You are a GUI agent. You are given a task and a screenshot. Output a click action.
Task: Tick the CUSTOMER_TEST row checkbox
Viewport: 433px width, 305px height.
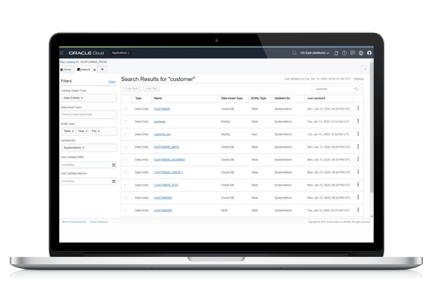[126, 185]
